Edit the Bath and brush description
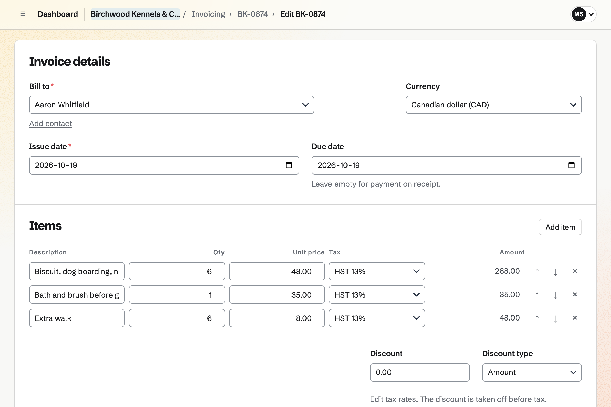The width and height of the screenshot is (611, 407). tap(77, 295)
